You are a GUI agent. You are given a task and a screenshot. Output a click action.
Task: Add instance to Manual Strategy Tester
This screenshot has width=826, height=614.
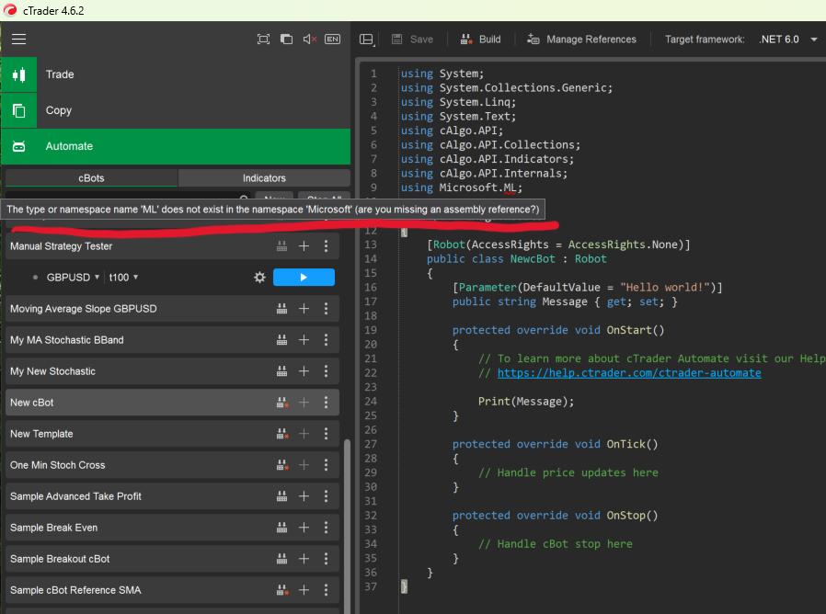(x=304, y=246)
